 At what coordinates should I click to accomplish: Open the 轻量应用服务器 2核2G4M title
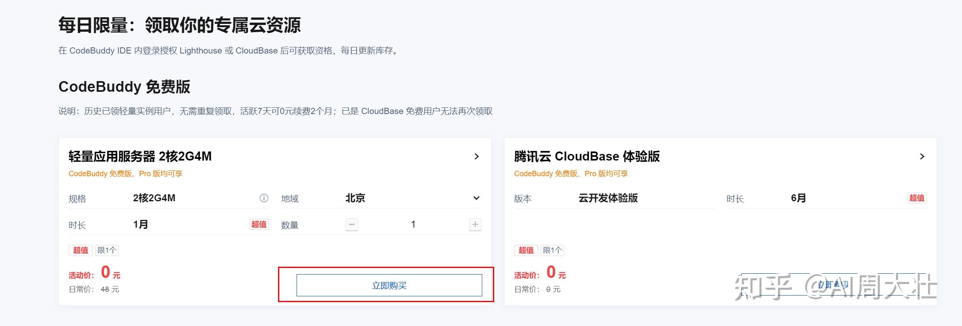click(x=140, y=156)
